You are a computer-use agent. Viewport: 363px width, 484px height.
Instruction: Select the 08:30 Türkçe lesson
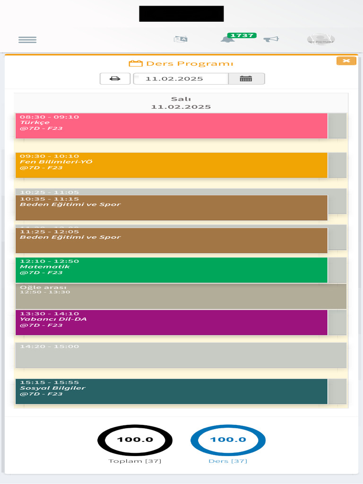pos(171,126)
